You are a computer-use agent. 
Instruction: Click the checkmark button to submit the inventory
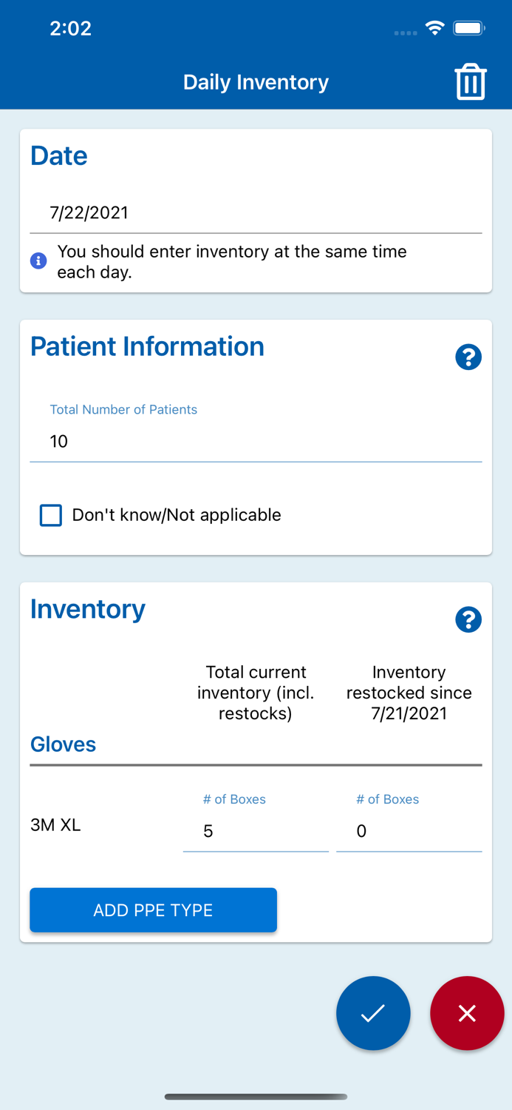(x=373, y=1013)
